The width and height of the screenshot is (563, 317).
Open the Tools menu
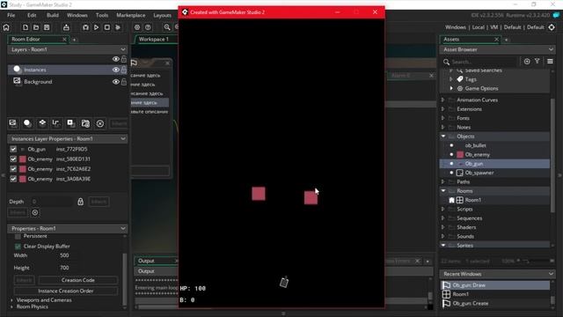[102, 15]
